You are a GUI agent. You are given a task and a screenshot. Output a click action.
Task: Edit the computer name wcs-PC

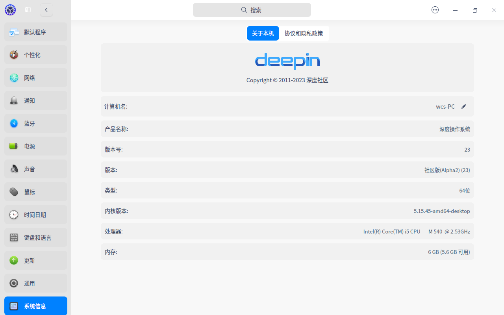click(464, 106)
